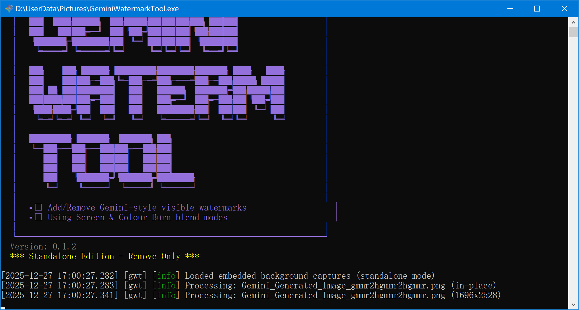The width and height of the screenshot is (579, 310).
Task: Click the green info tag on the Loaded line
Action: click(x=166, y=275)
